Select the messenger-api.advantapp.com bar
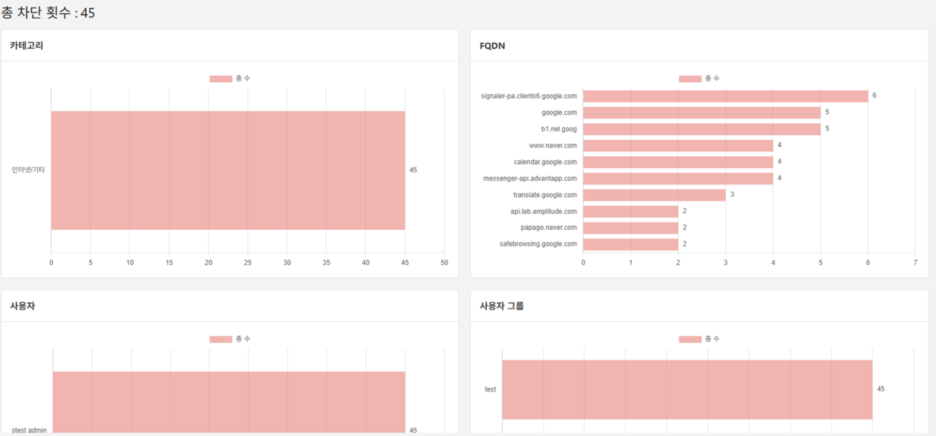936x436 pixels. point(678,179)
